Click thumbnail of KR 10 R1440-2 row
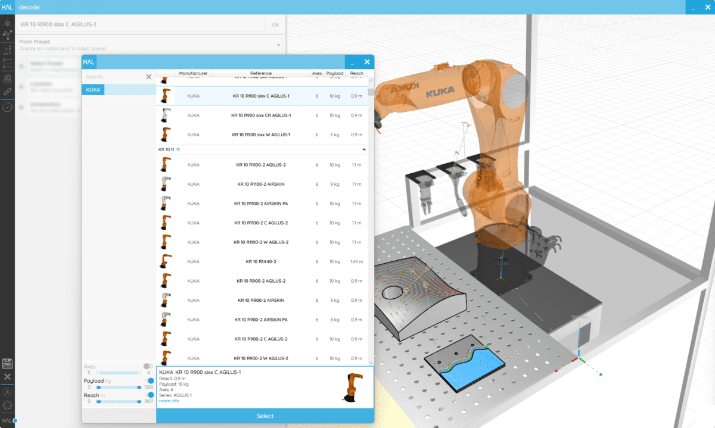The width and height of the screenshot is (715, 428). click(x=166, y=261)
